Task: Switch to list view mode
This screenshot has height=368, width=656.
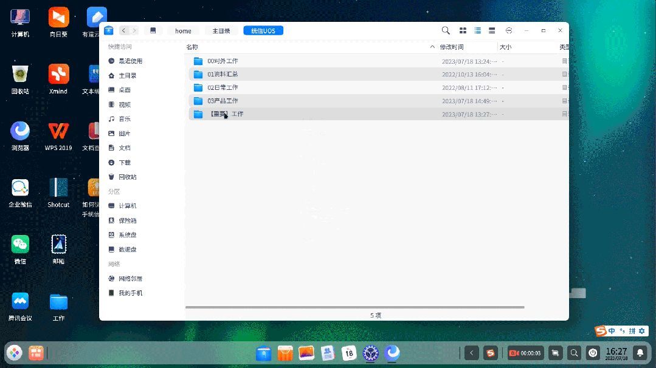Action: coord(477,30)
